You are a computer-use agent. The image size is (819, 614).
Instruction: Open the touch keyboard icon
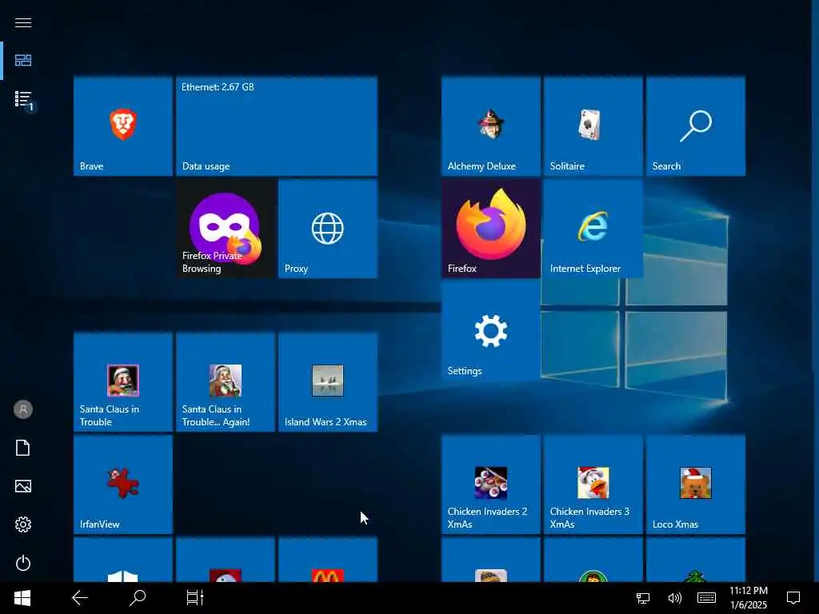(706, 598)
